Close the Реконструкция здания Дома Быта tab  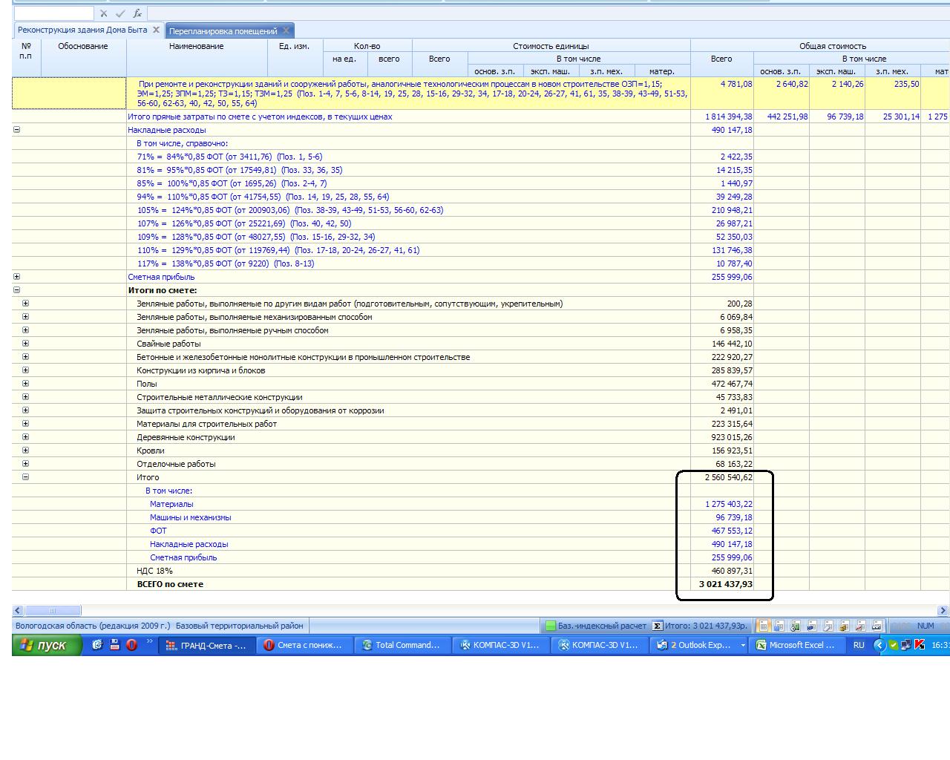pos(156,30)
